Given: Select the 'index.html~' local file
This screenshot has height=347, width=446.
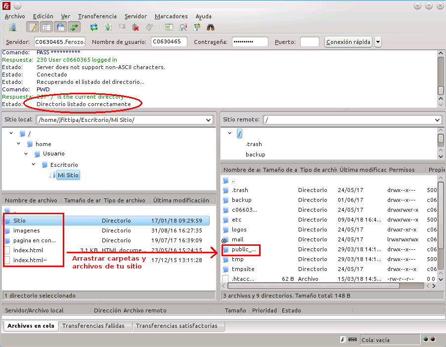Looking at the screenshot, I should tap(106, 260).
